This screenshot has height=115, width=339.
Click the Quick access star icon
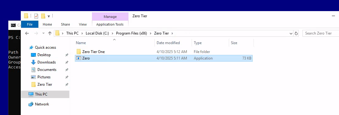pos(31,47)
